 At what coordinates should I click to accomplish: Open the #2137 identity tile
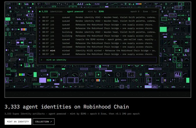27,55
